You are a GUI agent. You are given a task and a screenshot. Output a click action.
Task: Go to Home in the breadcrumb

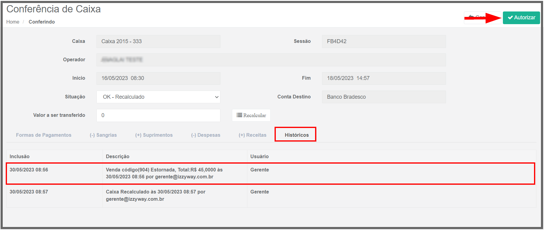coord(13,22)
